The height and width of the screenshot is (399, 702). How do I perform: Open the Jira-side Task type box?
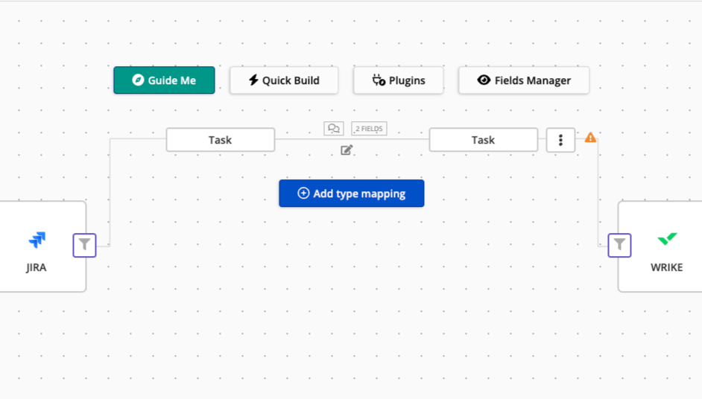[x=220, y=140]
